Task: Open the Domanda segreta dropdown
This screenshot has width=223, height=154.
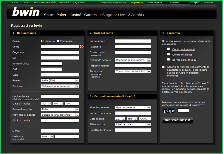Action: pyautogui.click(x=133, y=60)
